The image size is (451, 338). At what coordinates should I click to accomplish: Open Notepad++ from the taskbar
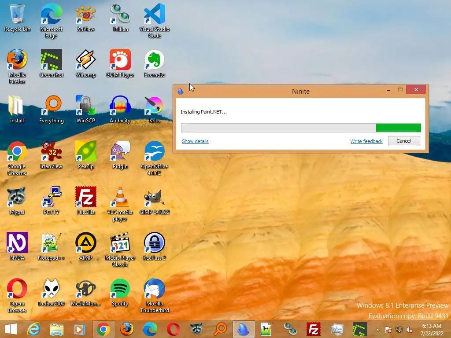coord(266,329)
